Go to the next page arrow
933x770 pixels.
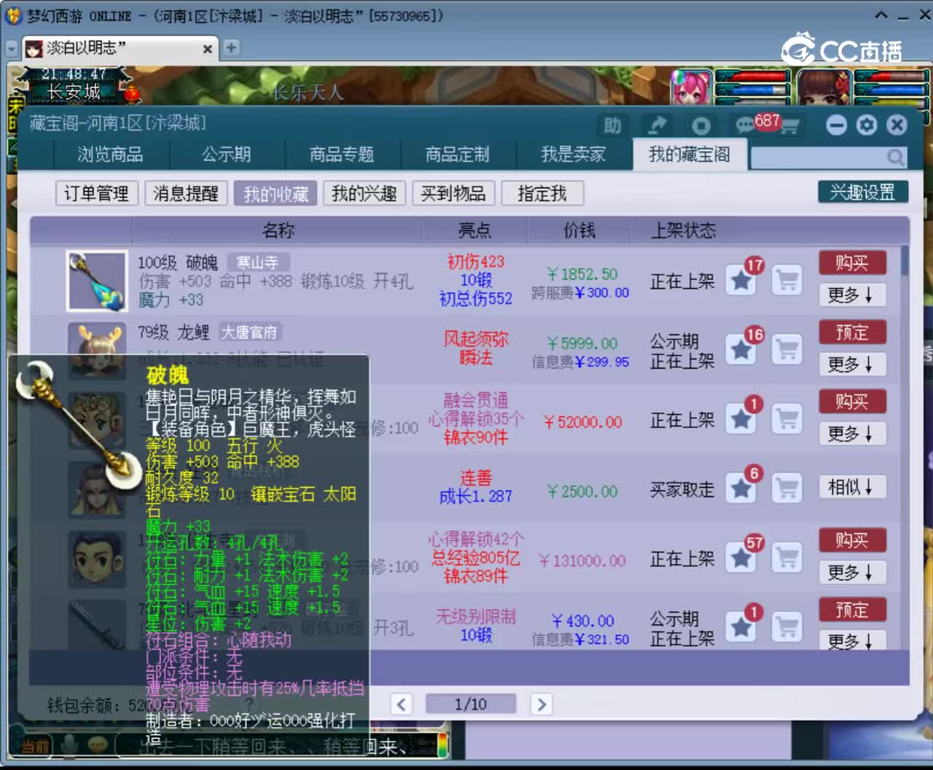click(x=541, y=704)
